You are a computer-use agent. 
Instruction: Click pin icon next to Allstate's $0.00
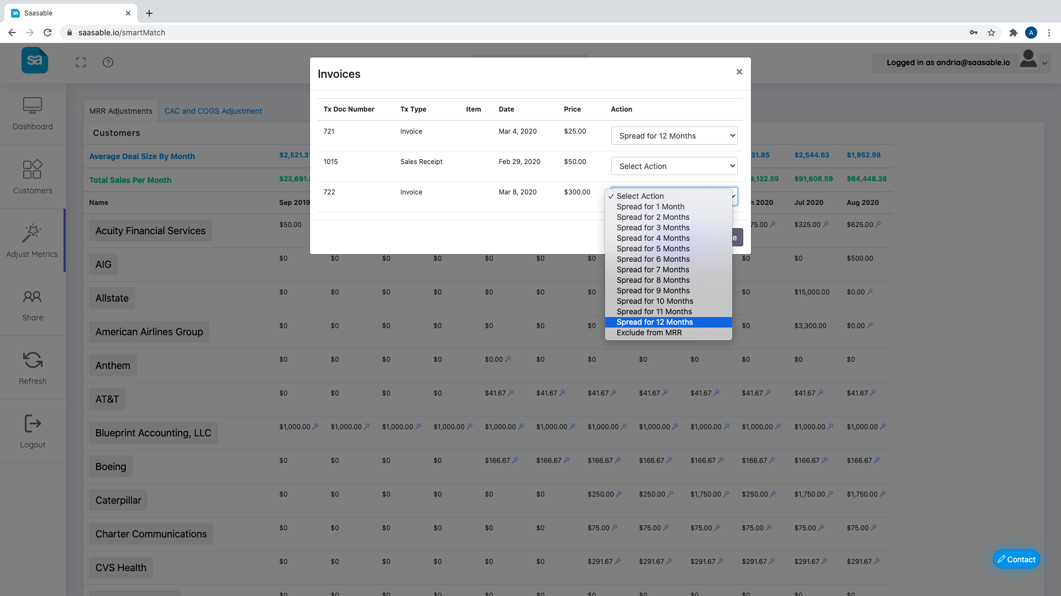(x=870, y=292)
